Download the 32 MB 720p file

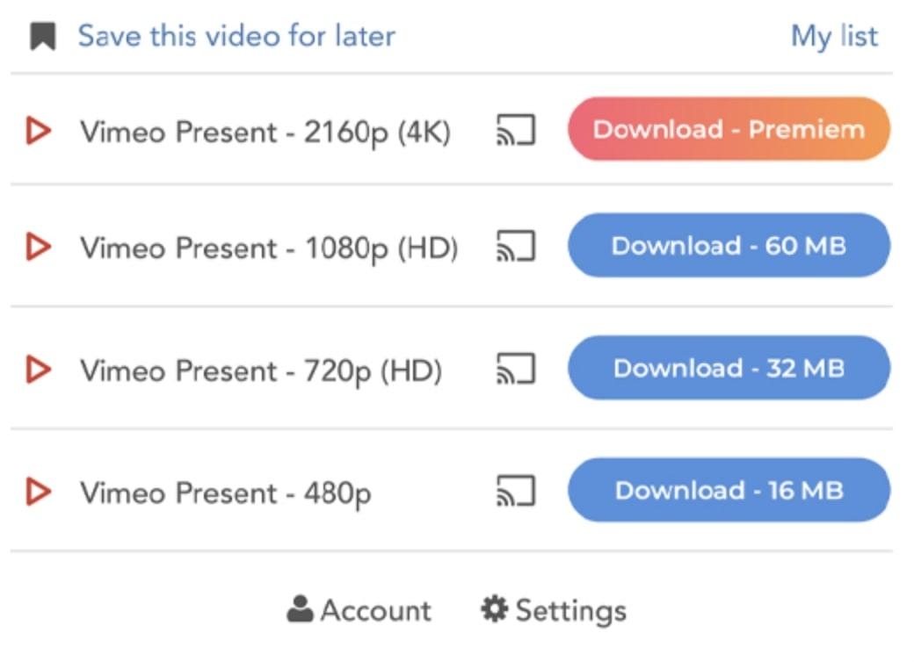click(x=729, y=367)
